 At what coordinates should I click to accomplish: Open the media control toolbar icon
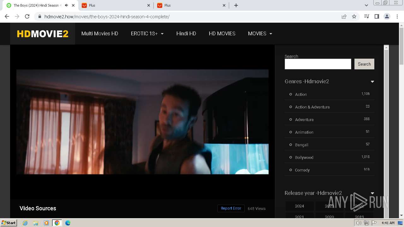click(x=366, y=16)
